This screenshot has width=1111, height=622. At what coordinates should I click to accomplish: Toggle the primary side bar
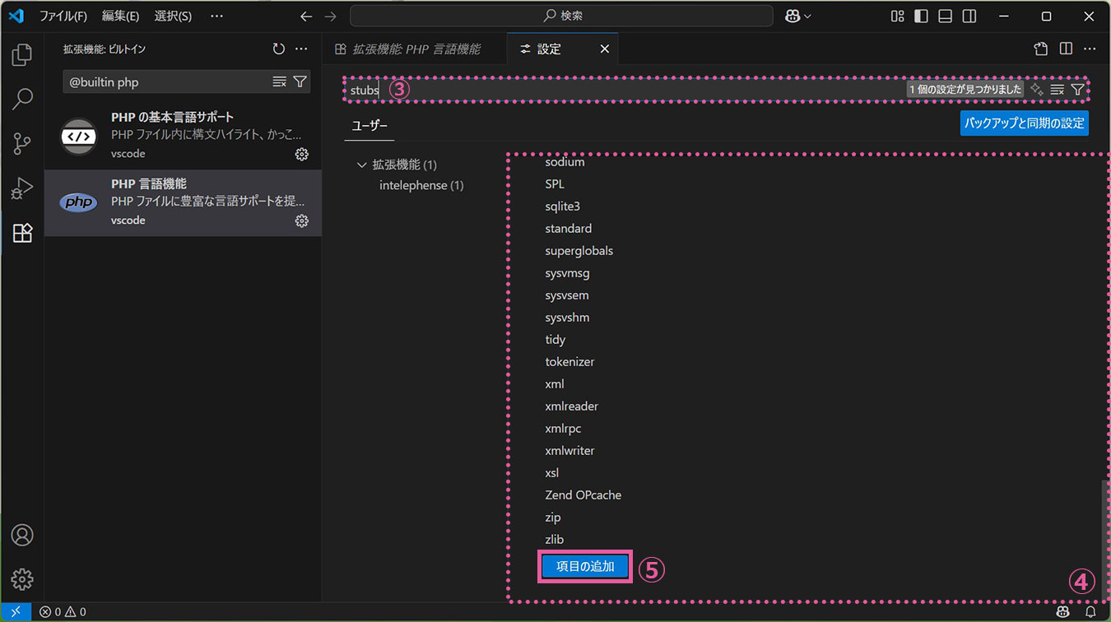922,16
